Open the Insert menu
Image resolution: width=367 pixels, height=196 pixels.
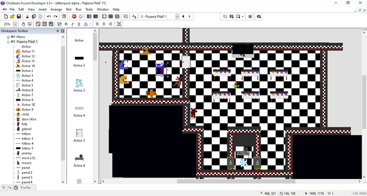pyautogui.click(x=42, y=9)
